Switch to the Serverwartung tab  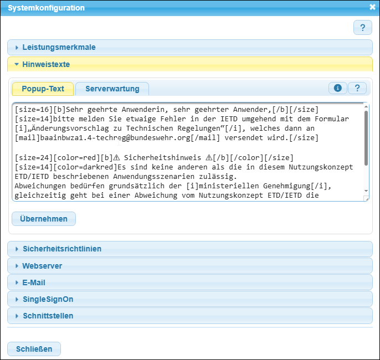point(112,89)
